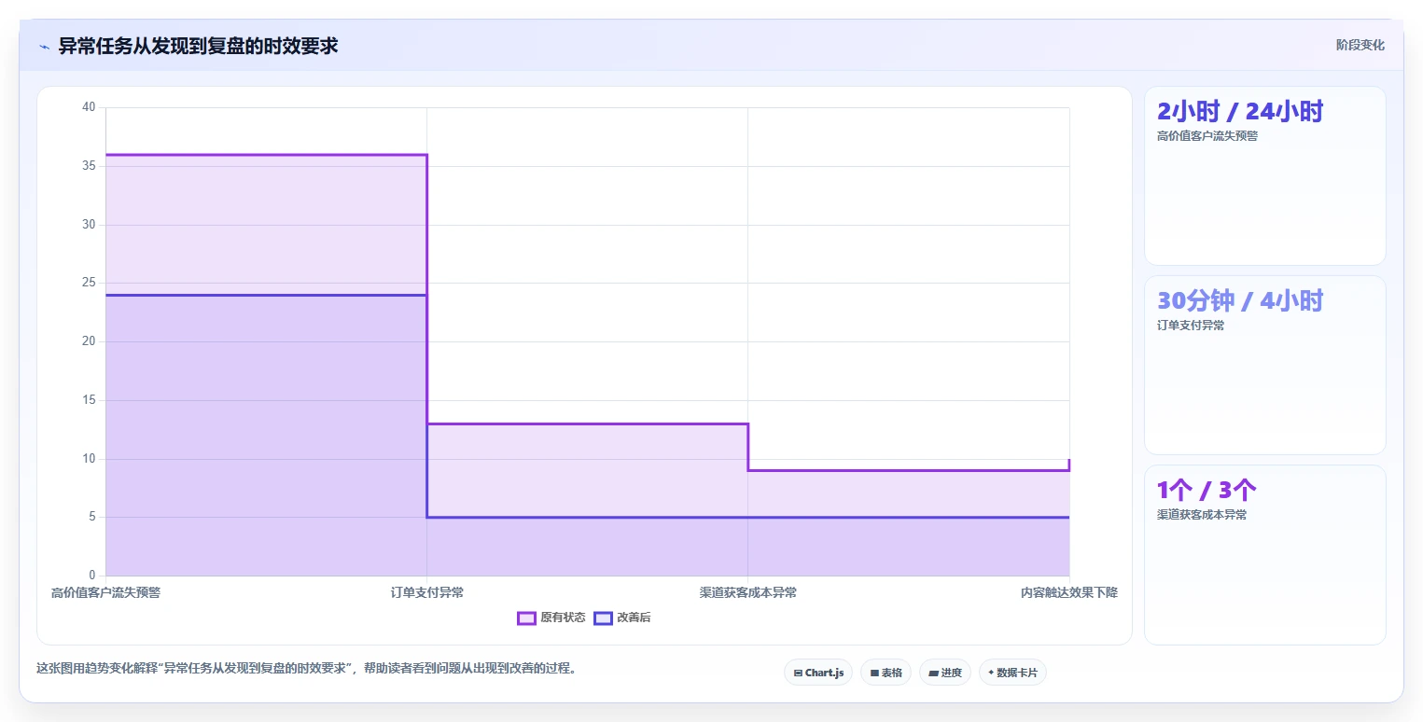This screenshot has height=722, width=1423.
Task: Click the 改善后 blue legend swatch
Action: (x=603, y=618)
